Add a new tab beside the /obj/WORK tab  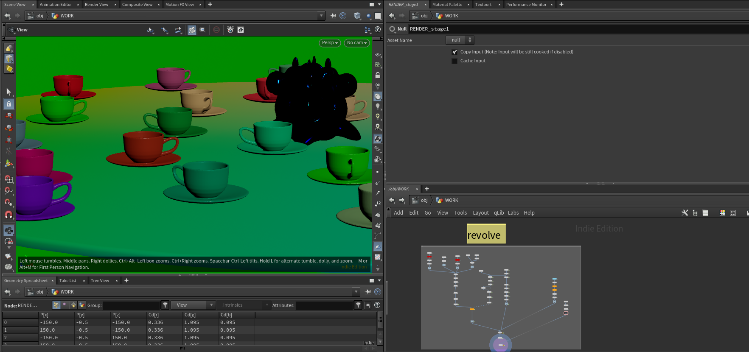tap(427, 189)
